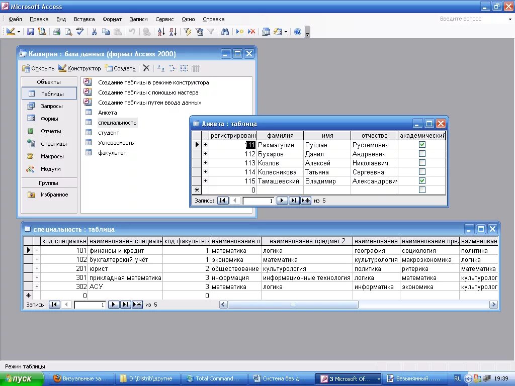Jump to the last record in the специальность table
The image size is (515, 386).
(x=125, y=305)
